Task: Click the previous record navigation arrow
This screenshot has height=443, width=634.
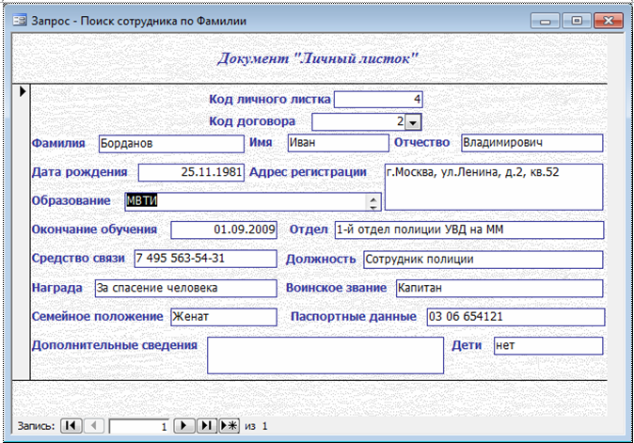Action: coord(94,426)
